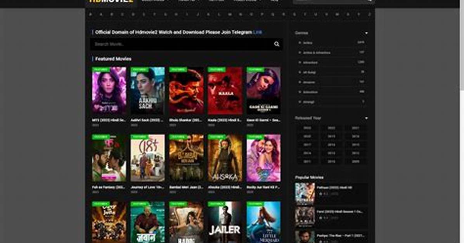This screenshot has height=243, width=464.
Task: Click the Farzi (2023) Hindi Season 1 title
Action: coord(340,212)
